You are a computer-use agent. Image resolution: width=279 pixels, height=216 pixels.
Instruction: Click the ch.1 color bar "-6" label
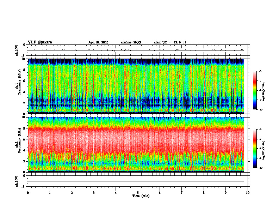coord(260,71)
